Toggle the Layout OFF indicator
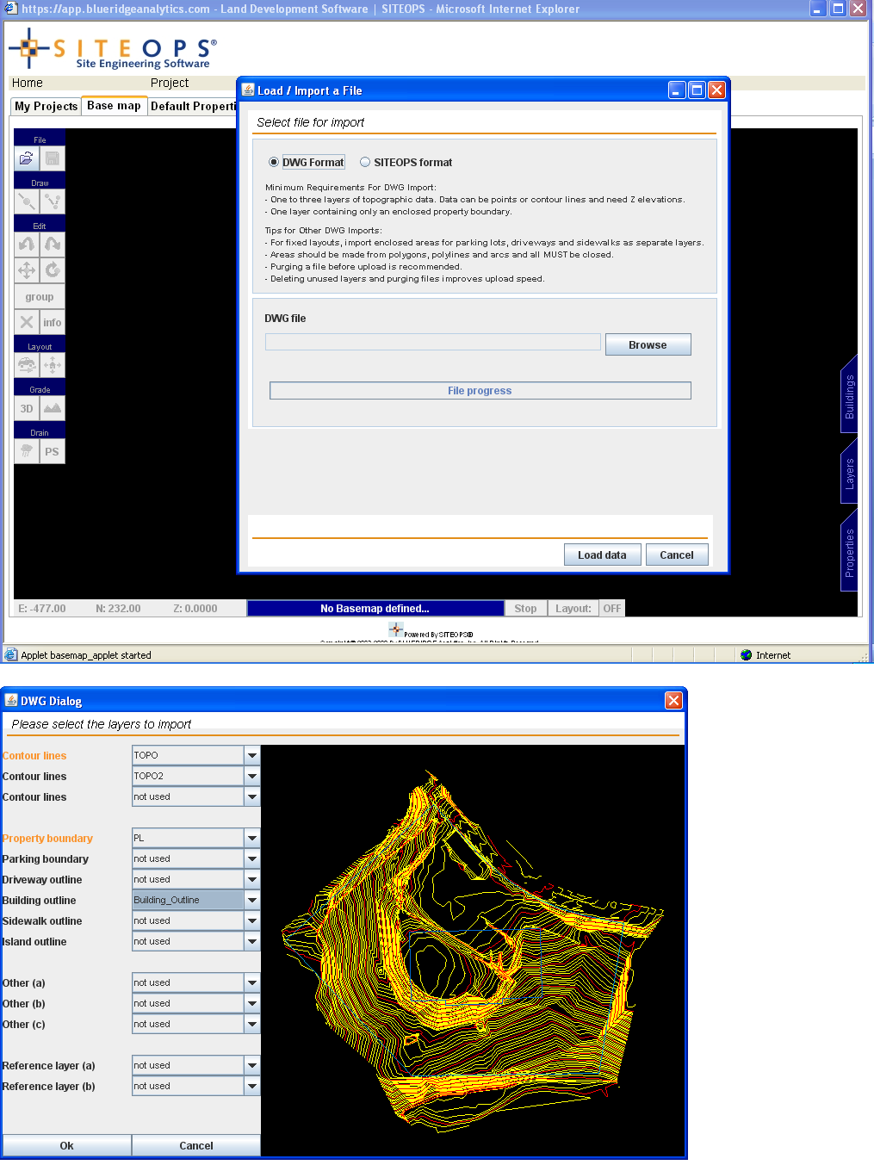The height and width of the screenshot is (1165, 874). 612,608
